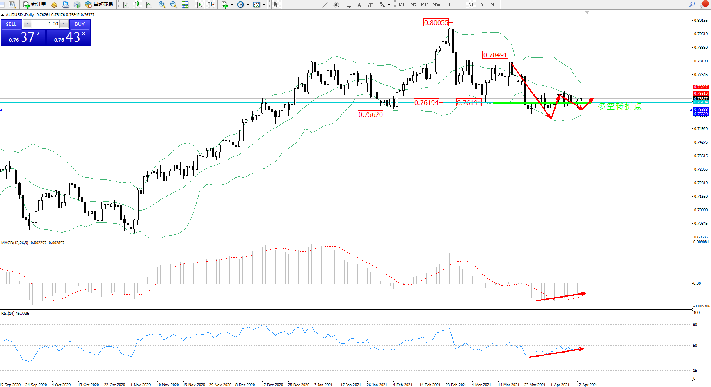Switch chart to candlesticks view
This screenshot has width=711, height=387.
click(137, 5)
